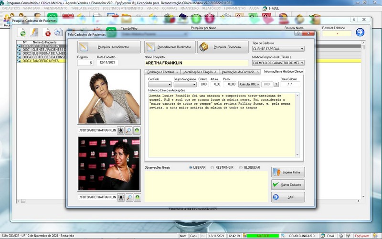
Task: Click help icon in Pesquisa Cadastro de Pacientes title bar
Action: pyautogui.click(x=354, y=20)
